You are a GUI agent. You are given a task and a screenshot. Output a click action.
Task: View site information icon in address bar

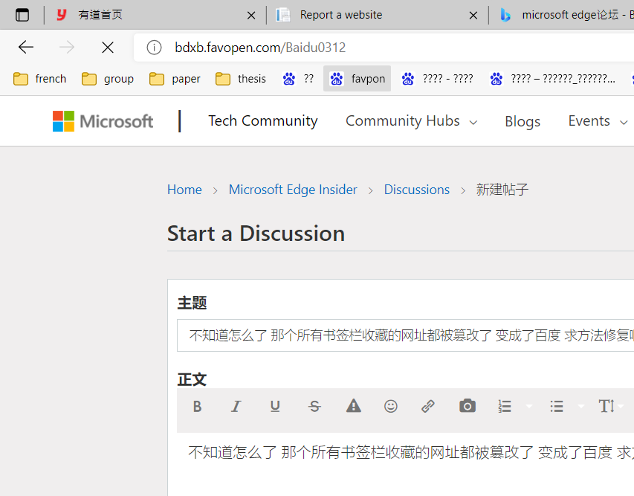[154, 48]
